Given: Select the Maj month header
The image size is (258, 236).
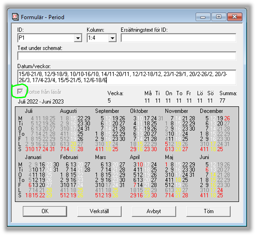Looking at the screenshot, I should 169,157.
